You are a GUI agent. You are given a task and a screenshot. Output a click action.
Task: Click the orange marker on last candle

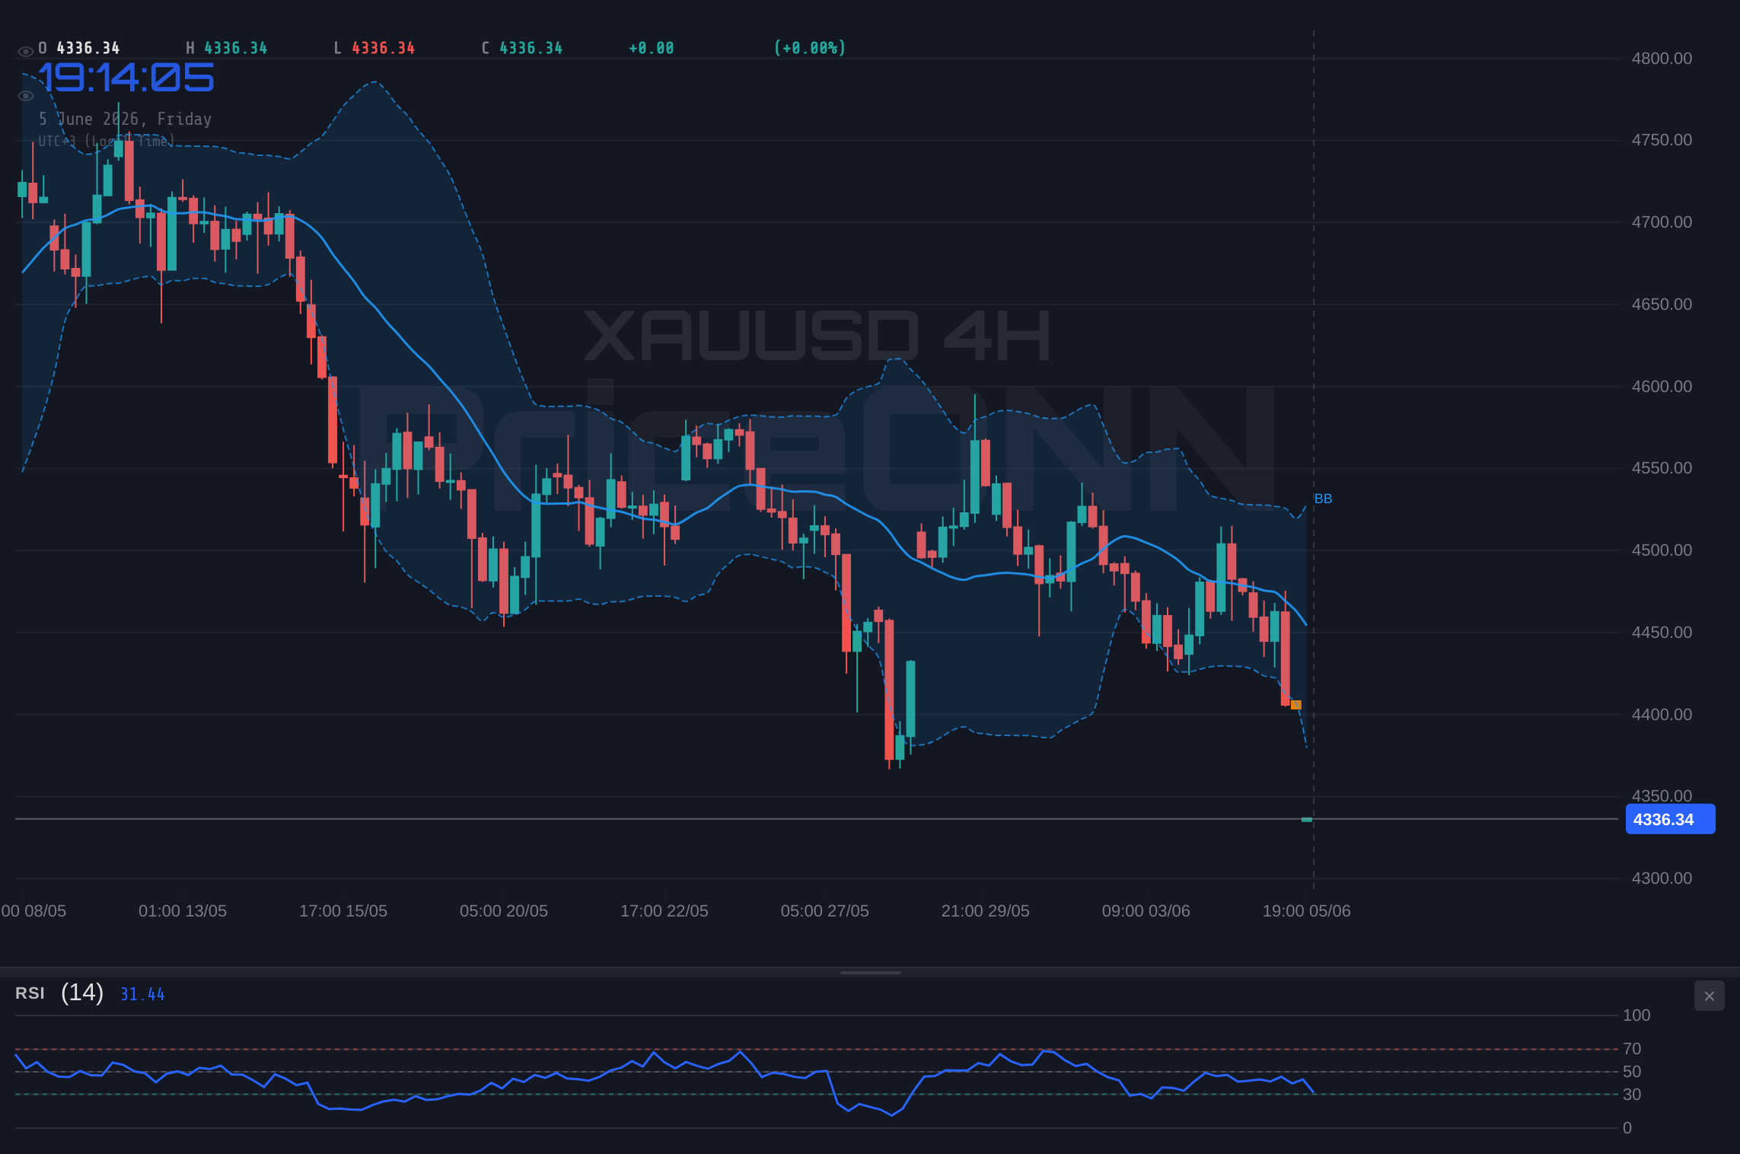[1296, 705]
